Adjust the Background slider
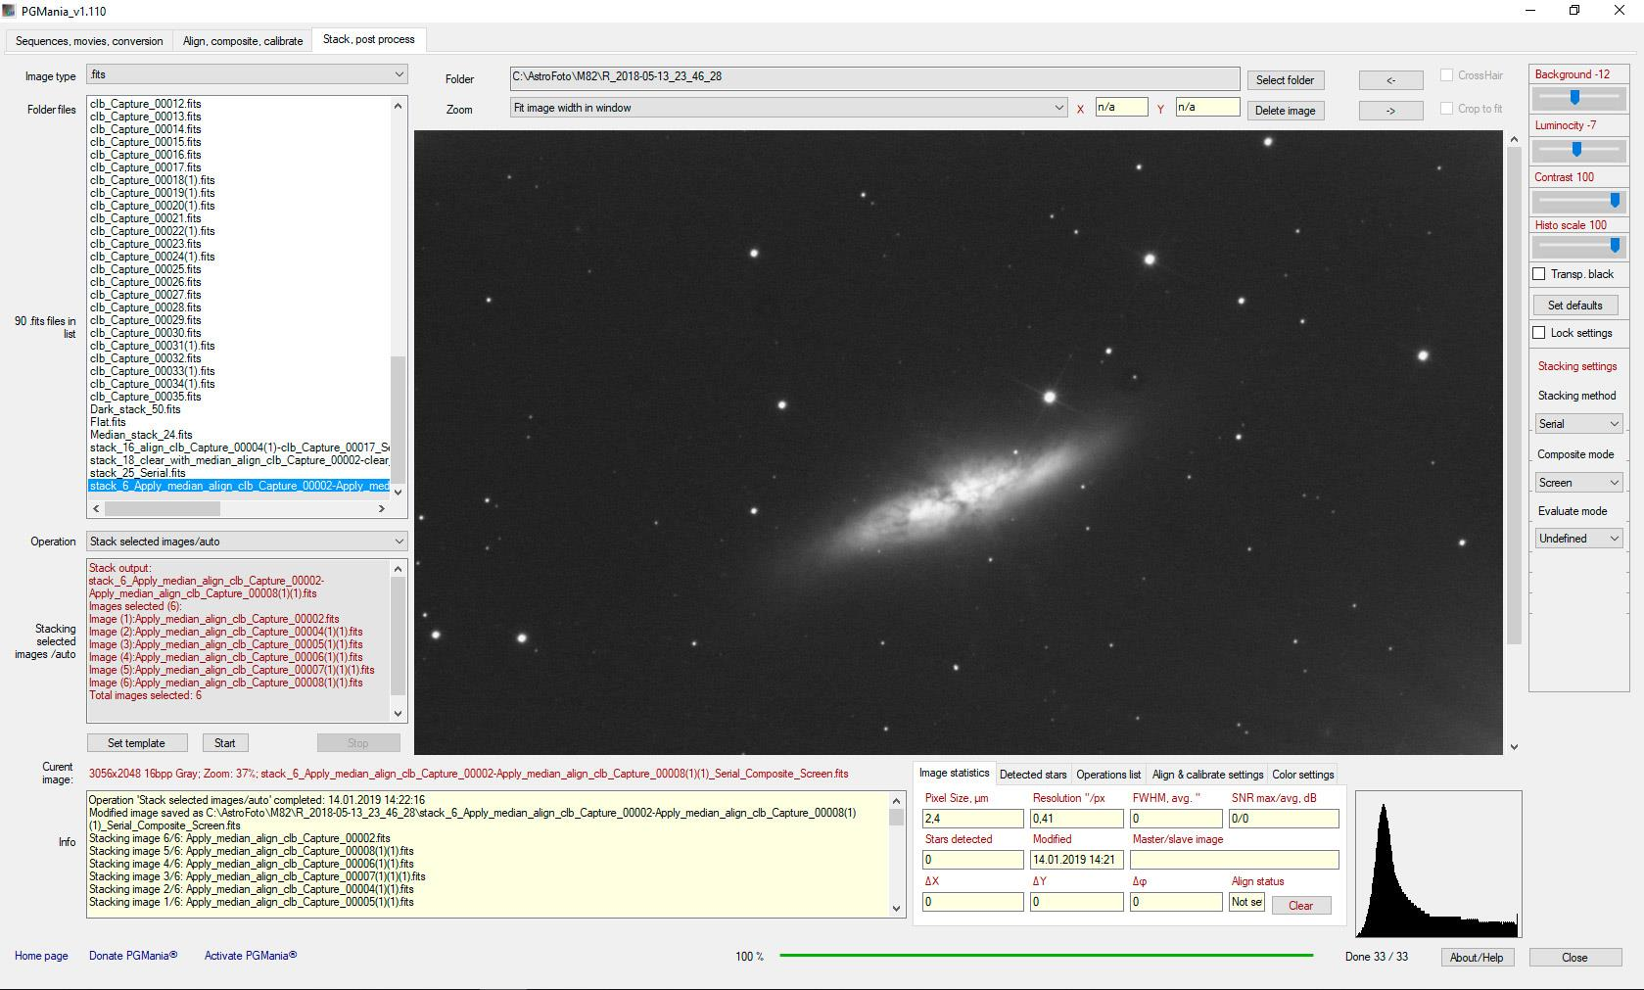The width and height of the screenshot is (1644, 990). coord(1574,97)
